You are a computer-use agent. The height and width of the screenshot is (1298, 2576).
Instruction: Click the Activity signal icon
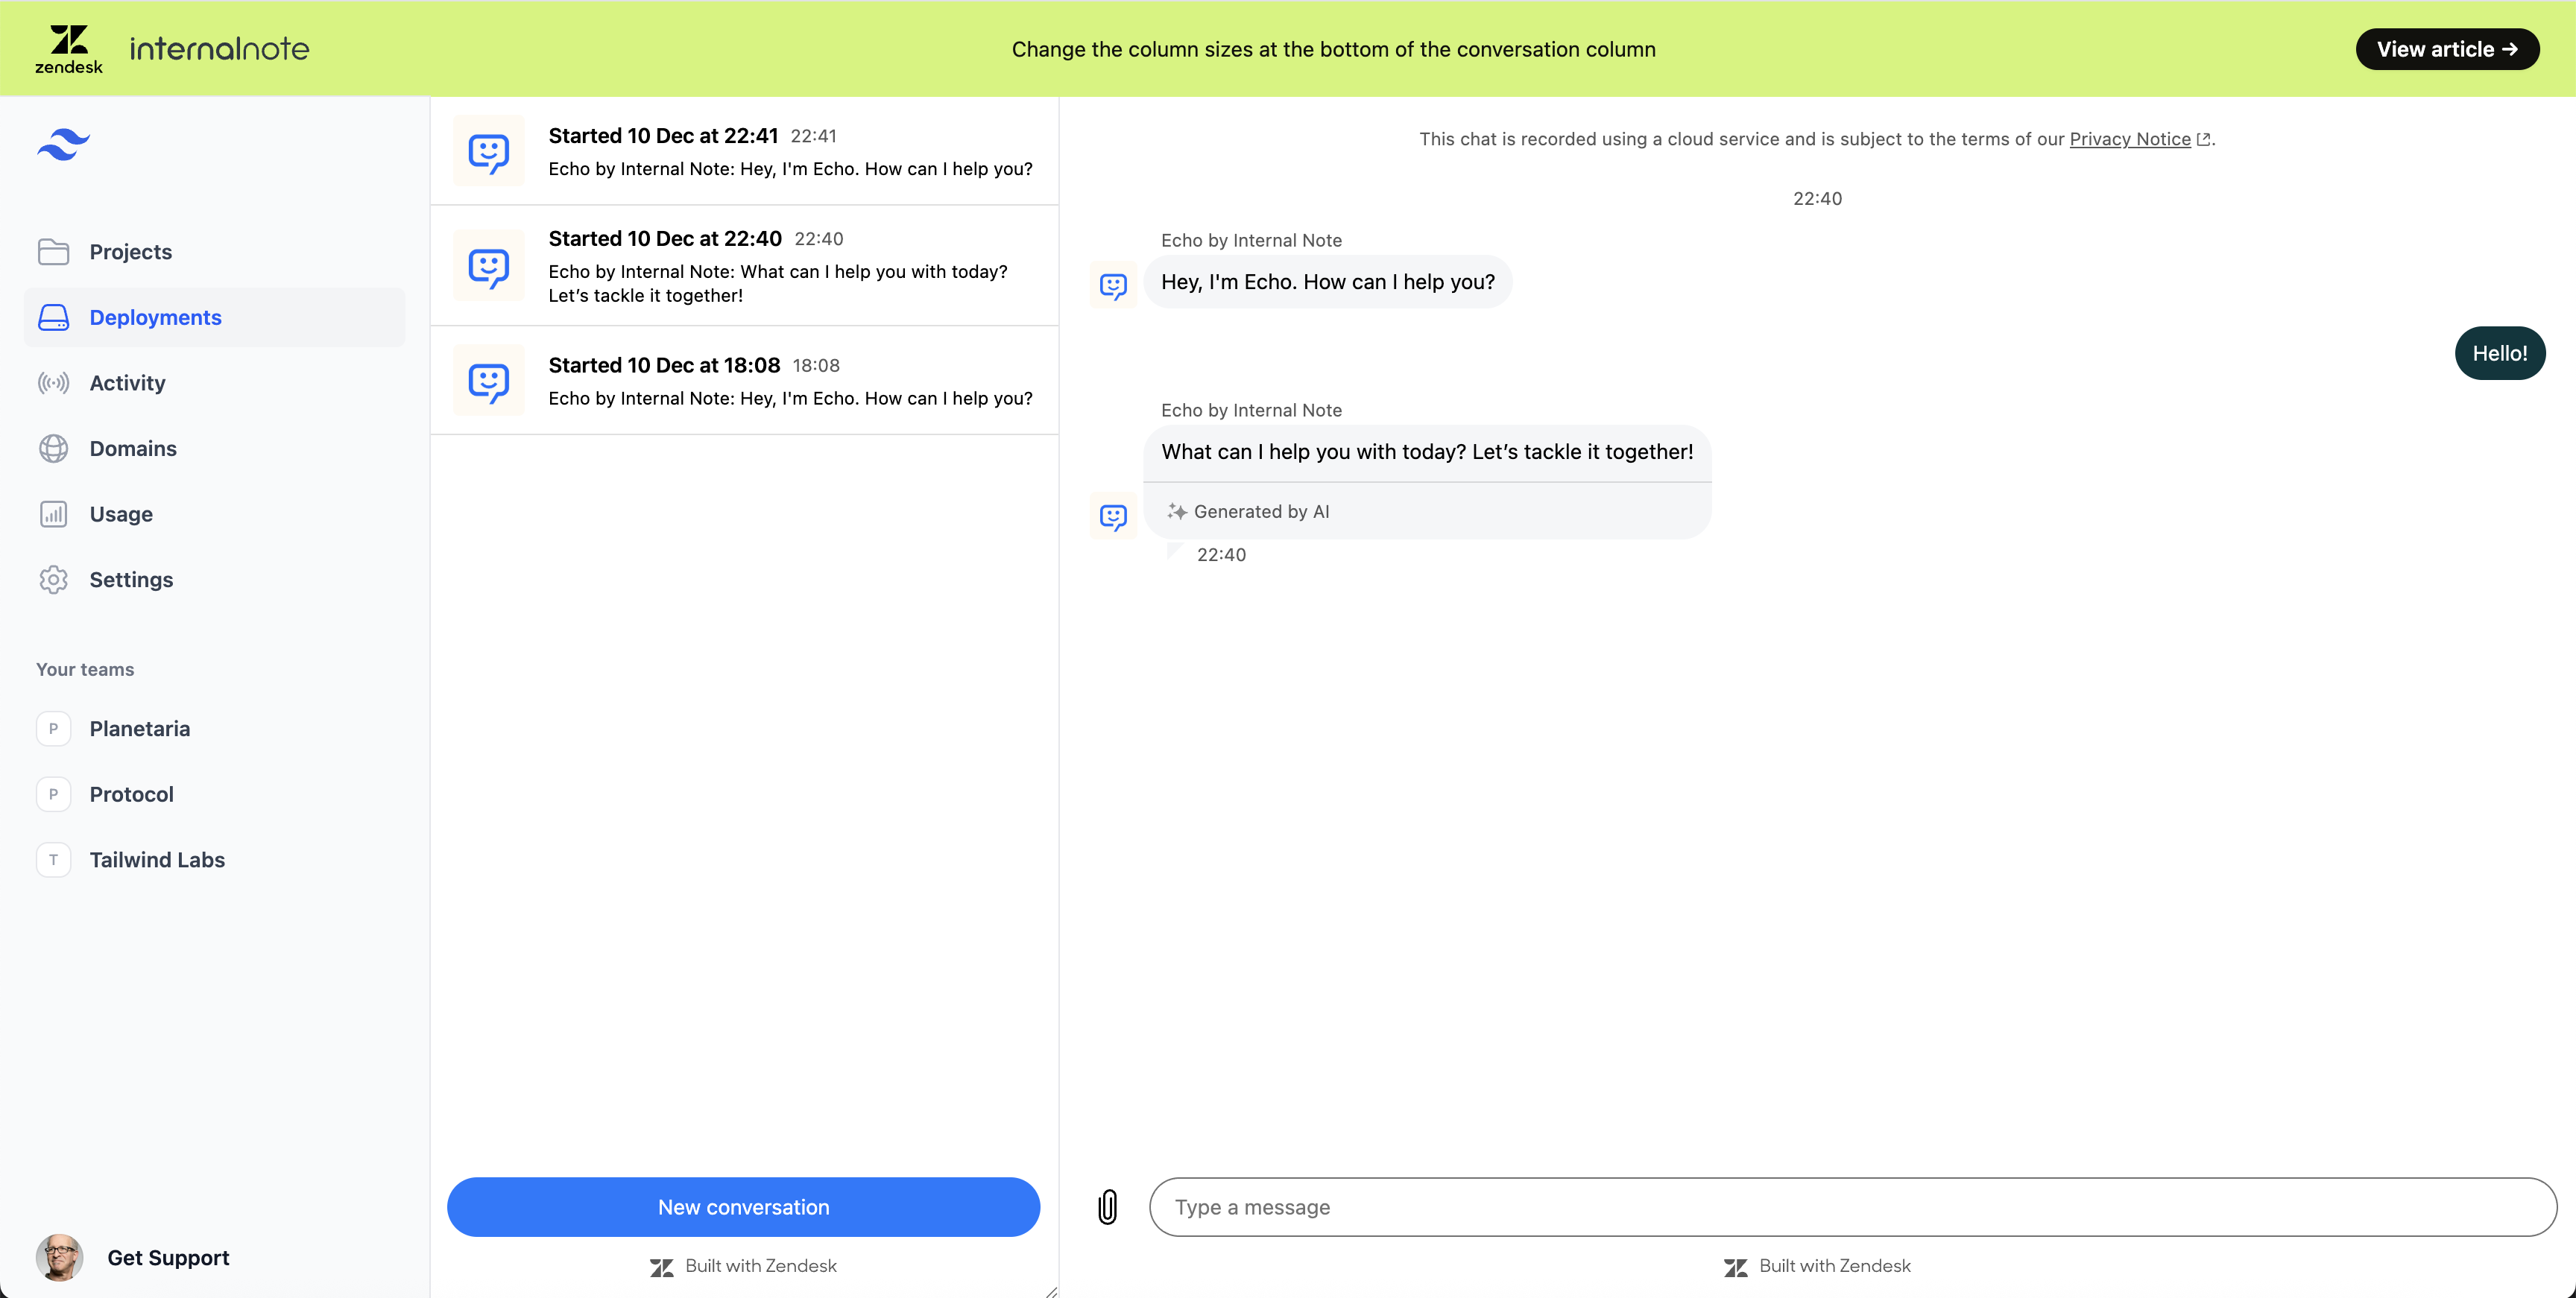coord(53,383)
